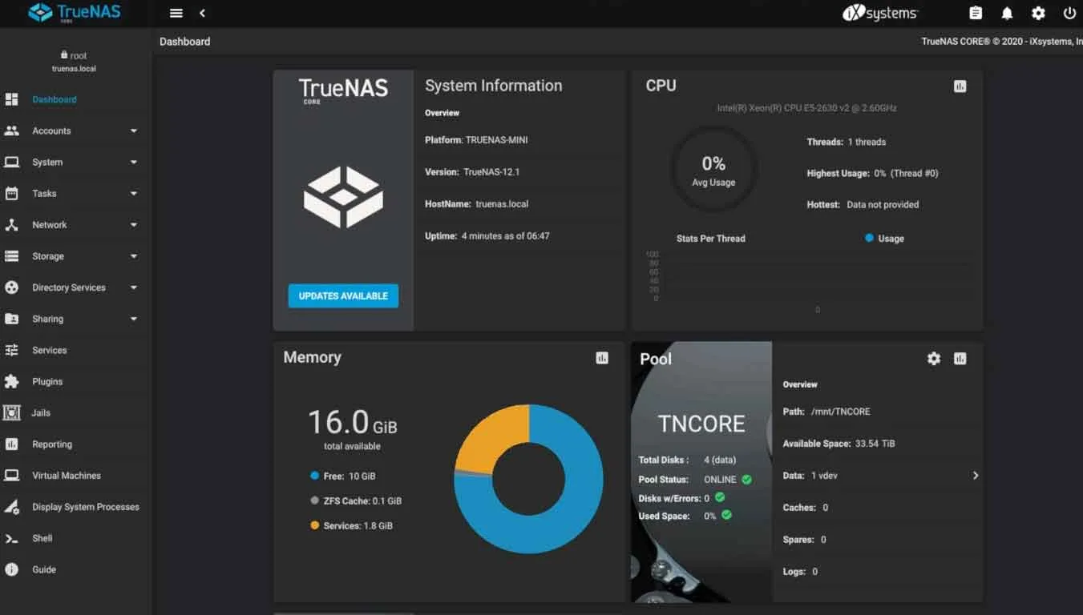1083x615 pixels.
Task: Open Shell from sidebar
Action: pos(42,538)
